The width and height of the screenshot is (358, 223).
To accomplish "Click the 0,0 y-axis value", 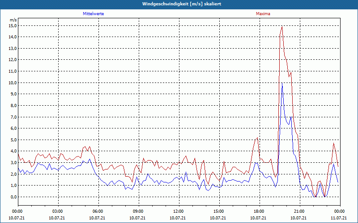I will pyautogui.click(x=14, y=197).
